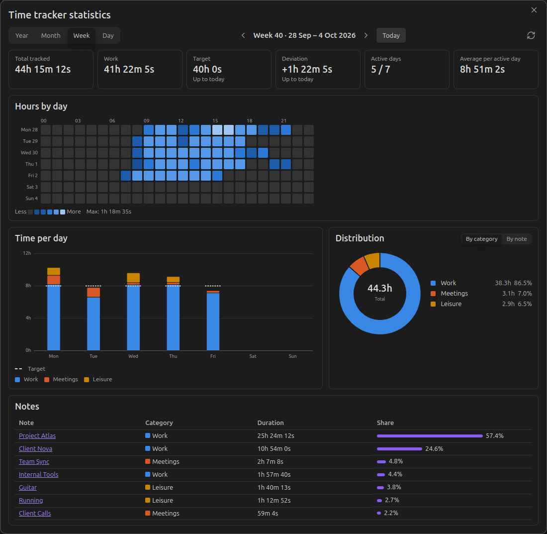Show distribution By note

516,239
